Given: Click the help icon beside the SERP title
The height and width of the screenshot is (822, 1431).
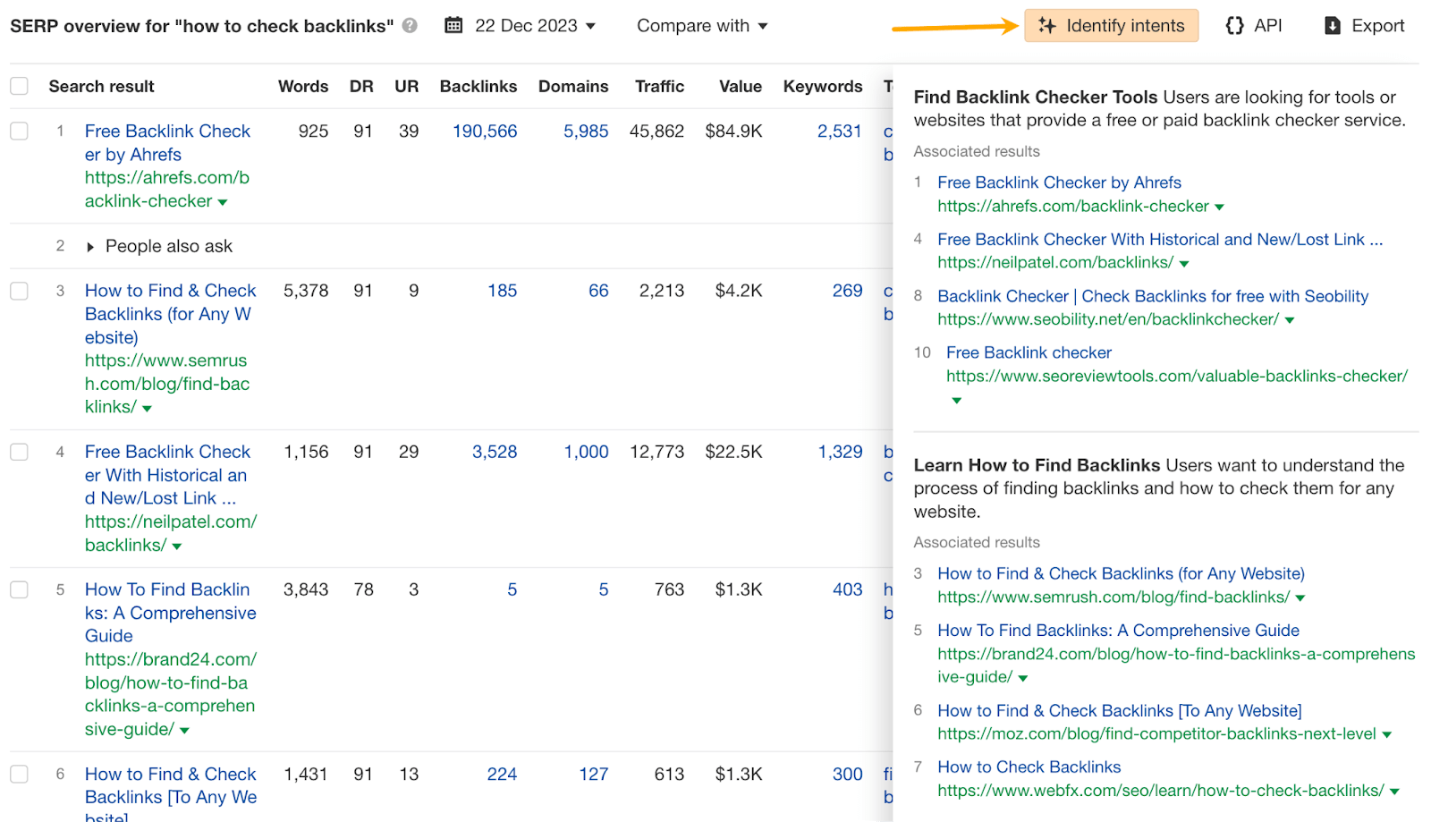Looking at the screenshot, I should (x=411, y=26).
